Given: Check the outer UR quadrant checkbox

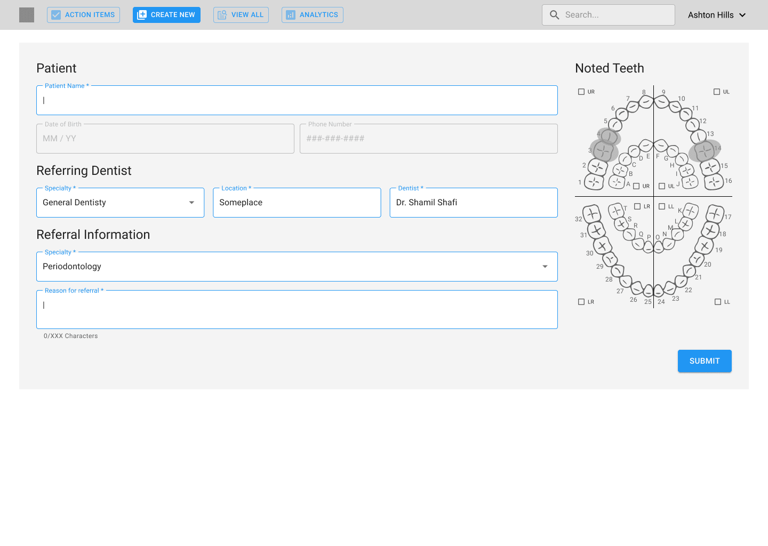Looking at the screenshot, I should (581, 92).
